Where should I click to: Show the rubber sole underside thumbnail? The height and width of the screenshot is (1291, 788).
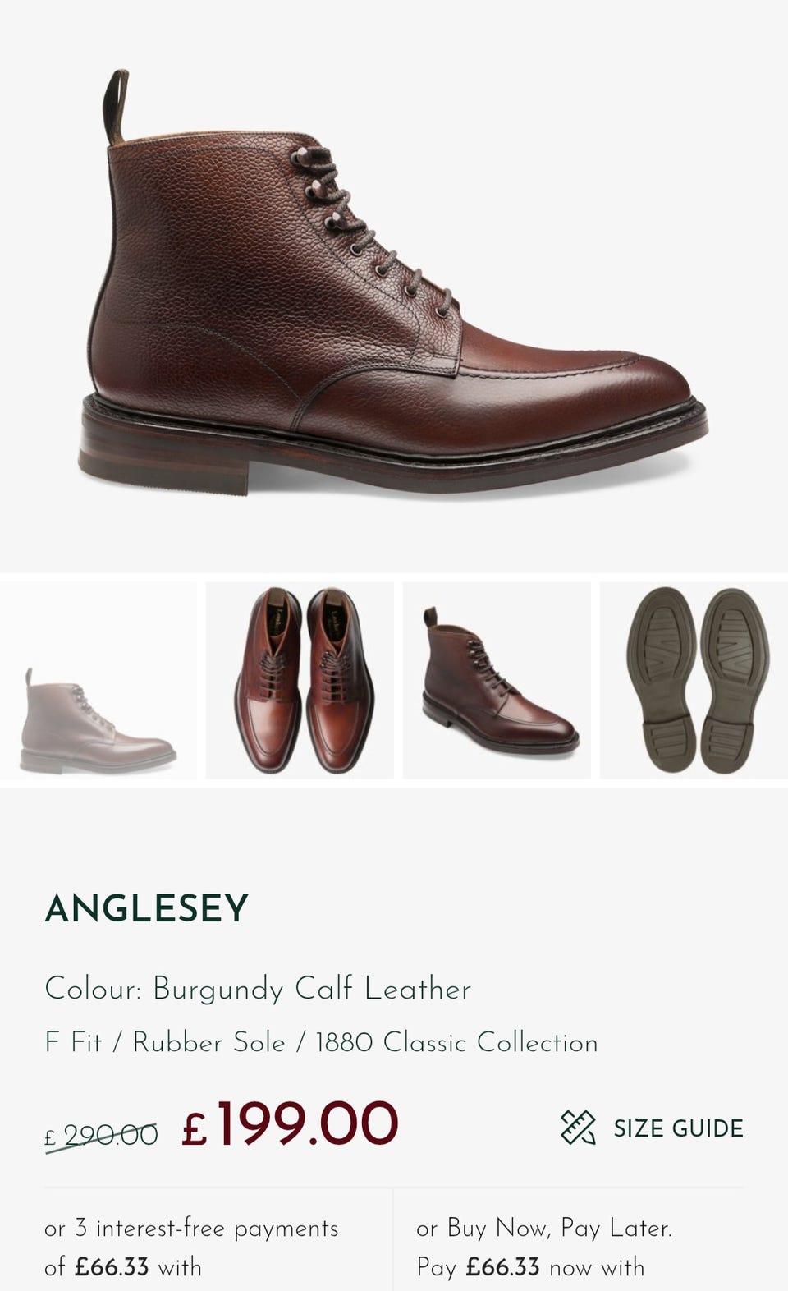coord(694,681)
